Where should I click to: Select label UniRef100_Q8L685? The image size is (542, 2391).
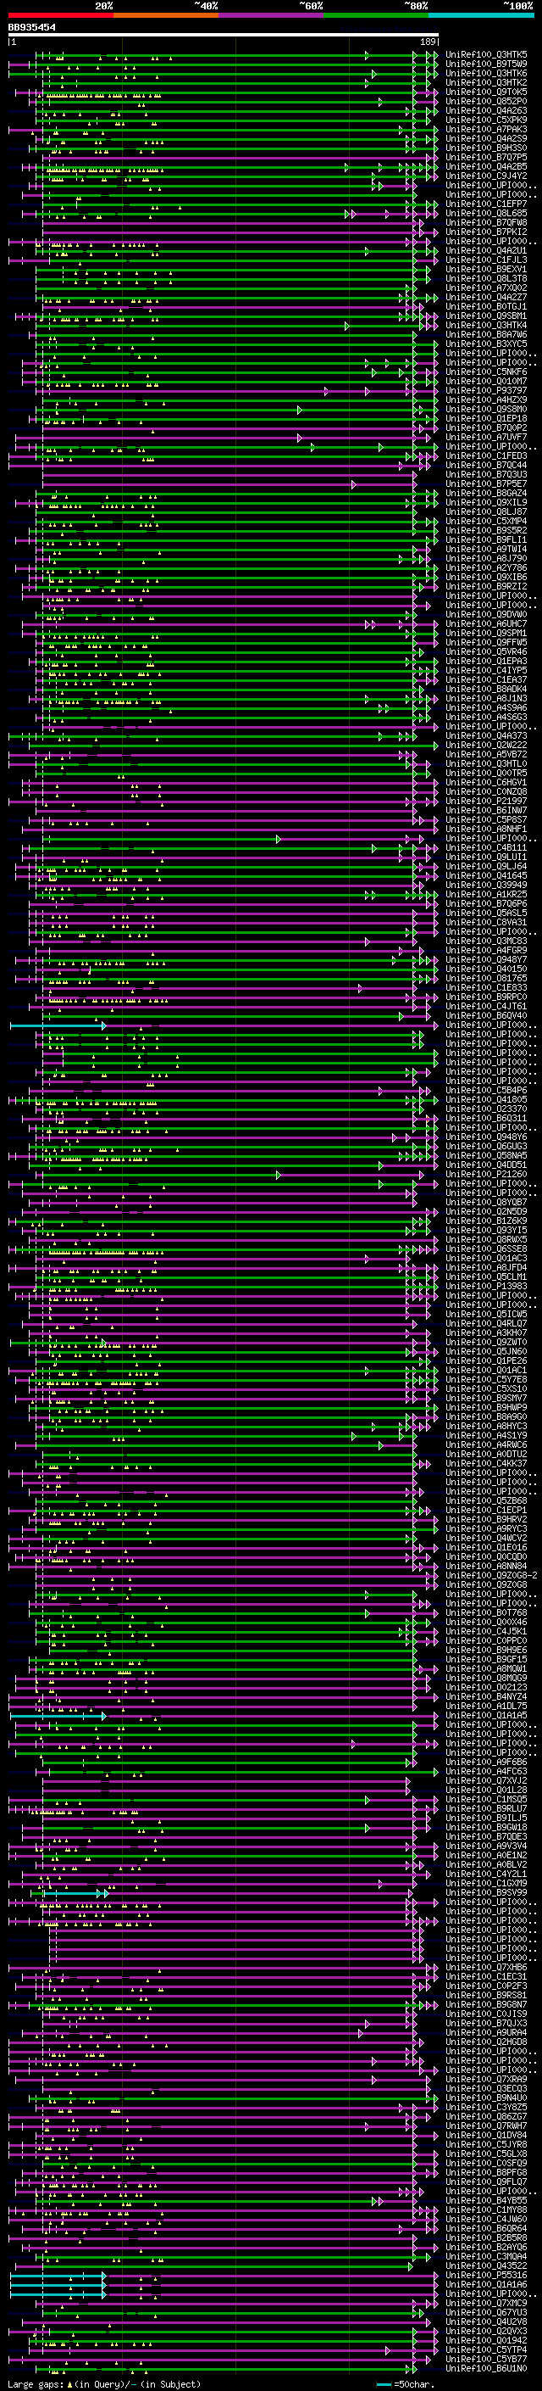486,214
